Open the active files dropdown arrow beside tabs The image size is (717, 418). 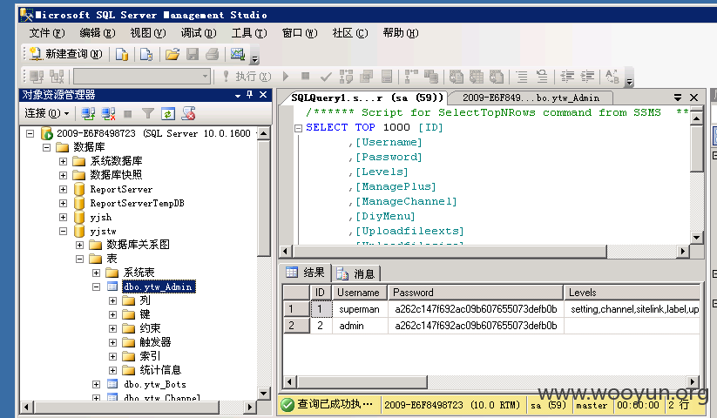pyautogui.click(x=678, y=98)
